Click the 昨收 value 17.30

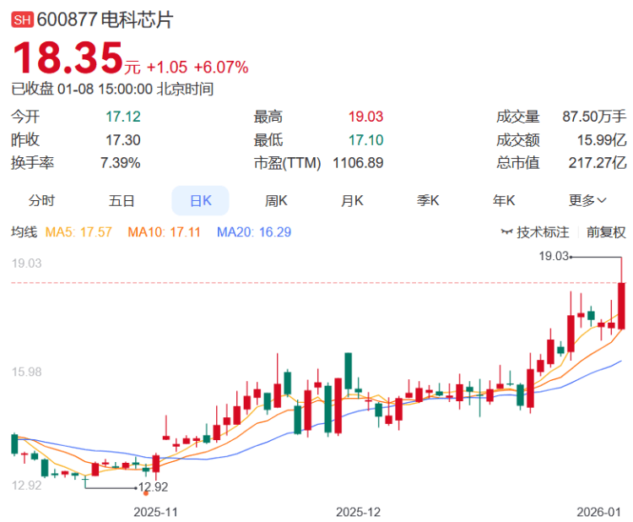coord(123,140)
